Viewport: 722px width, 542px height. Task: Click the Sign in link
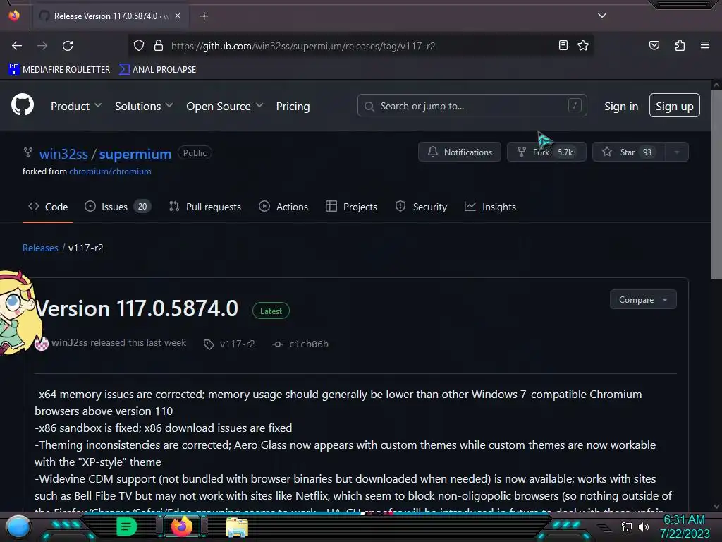click(x=620, y=106)
